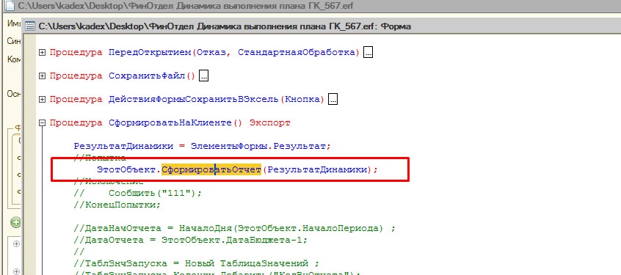Click the outer window title bar path
The image size is (621, 275).
pyautogui.click(x=186, y=6)
